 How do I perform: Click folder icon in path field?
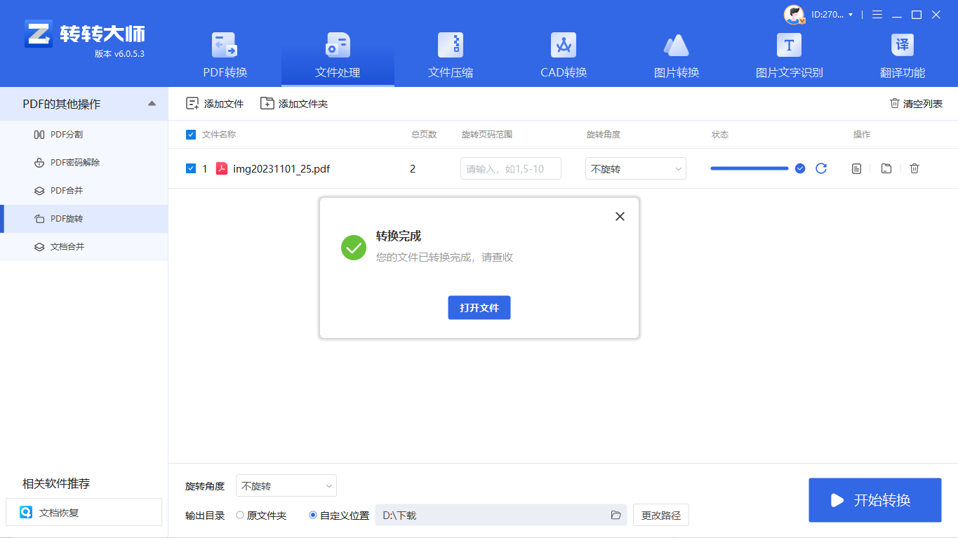coord(616,515)
